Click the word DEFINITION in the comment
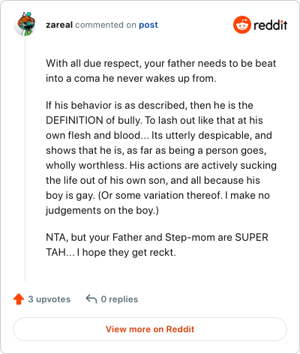This screenshot has width=300, height=354. click(x=74, y=120)
